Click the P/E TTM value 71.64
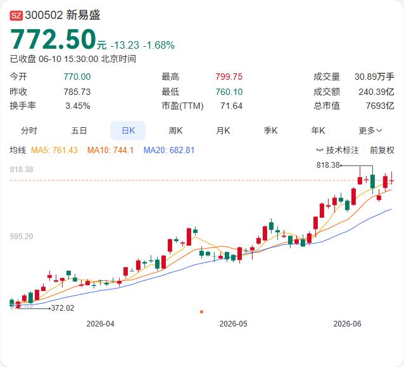This screenshot has width=404, height=367. tap(231, 106)
